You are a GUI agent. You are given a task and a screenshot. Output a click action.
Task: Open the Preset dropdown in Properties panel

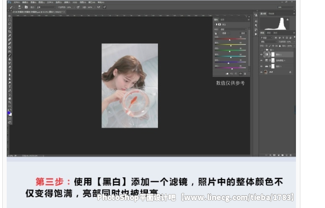[x=233, y=29]
